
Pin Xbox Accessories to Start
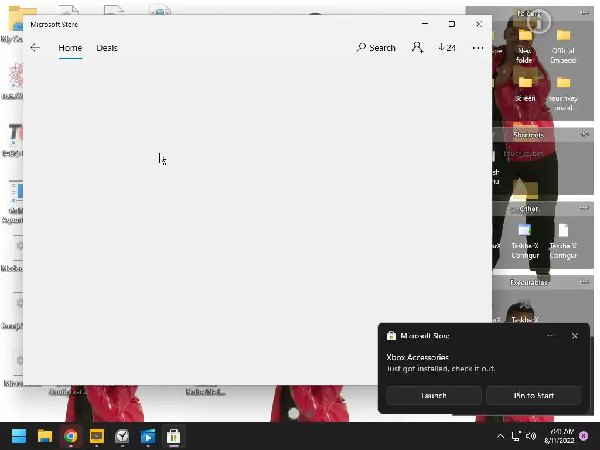tap(534, 396)
